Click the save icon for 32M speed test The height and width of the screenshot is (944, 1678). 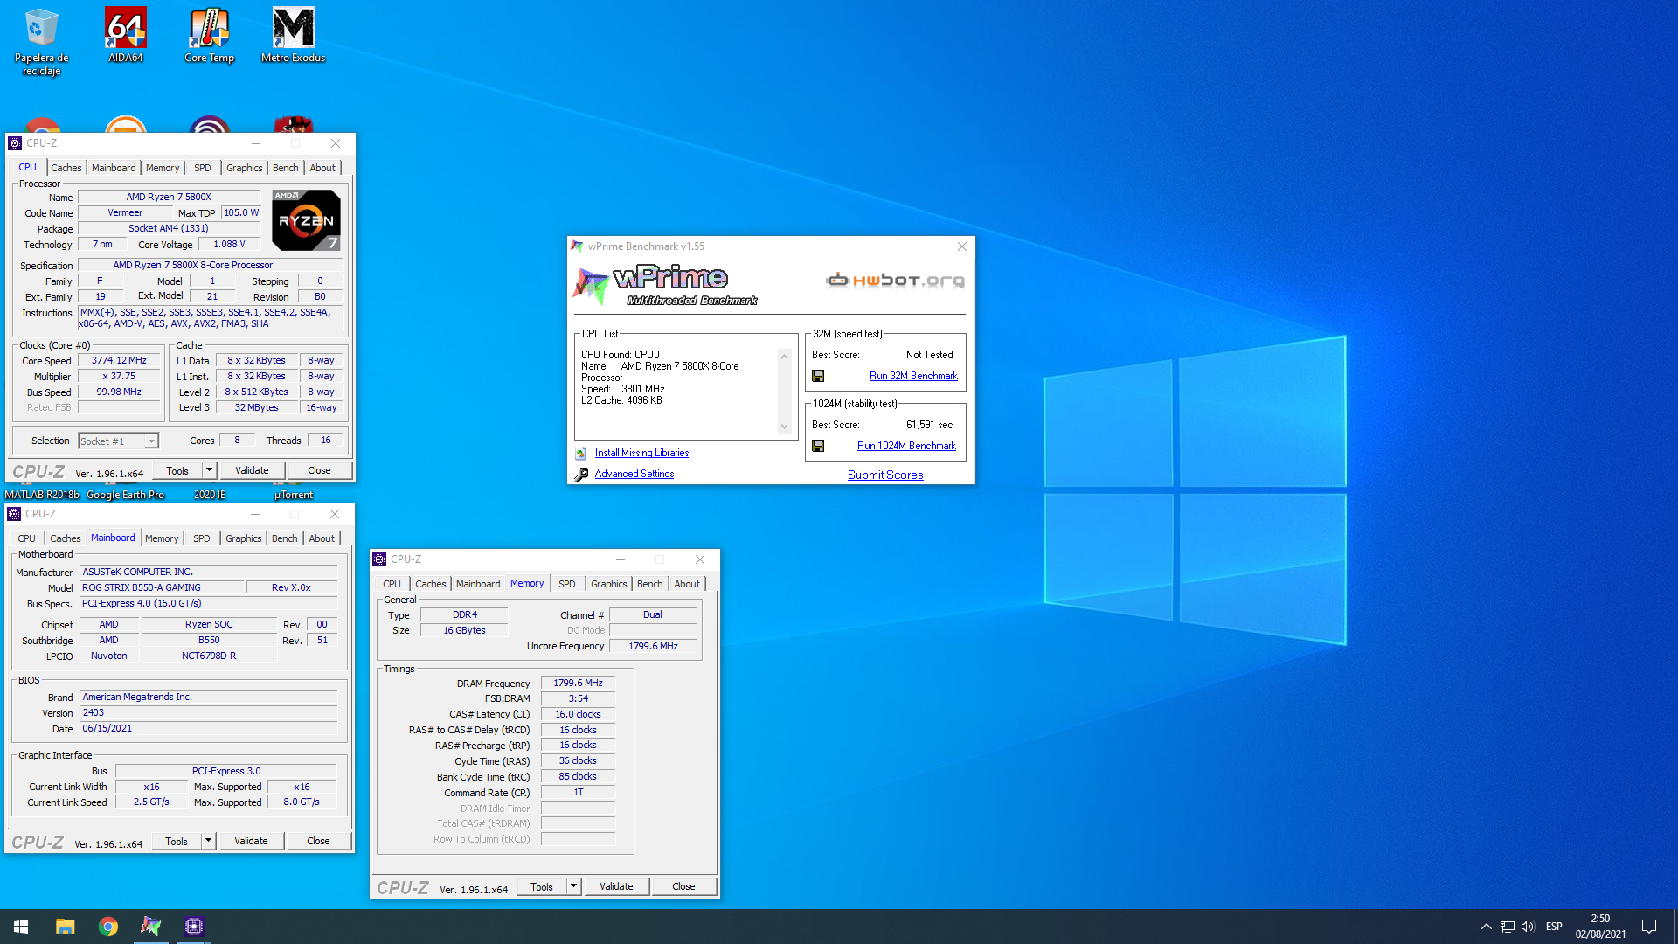click(x=818, y=376)
